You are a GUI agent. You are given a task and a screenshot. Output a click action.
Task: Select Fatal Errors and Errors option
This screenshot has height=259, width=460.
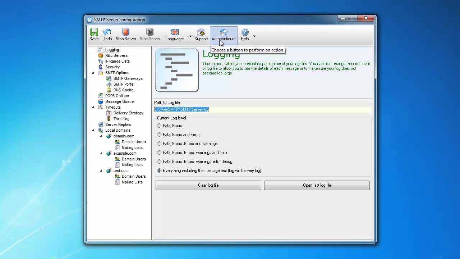[x=159, y=135]
